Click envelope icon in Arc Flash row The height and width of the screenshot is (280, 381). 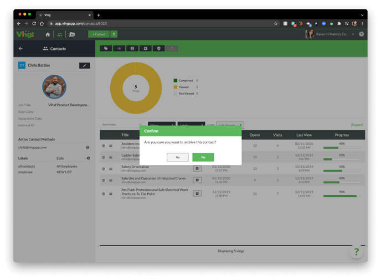pos(111,194)
